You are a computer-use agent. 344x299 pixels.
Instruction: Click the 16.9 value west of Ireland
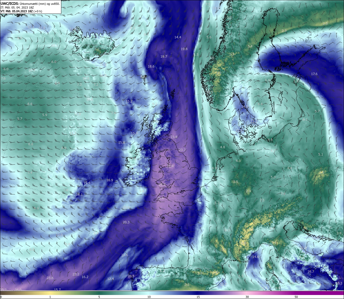pos(110,180)
